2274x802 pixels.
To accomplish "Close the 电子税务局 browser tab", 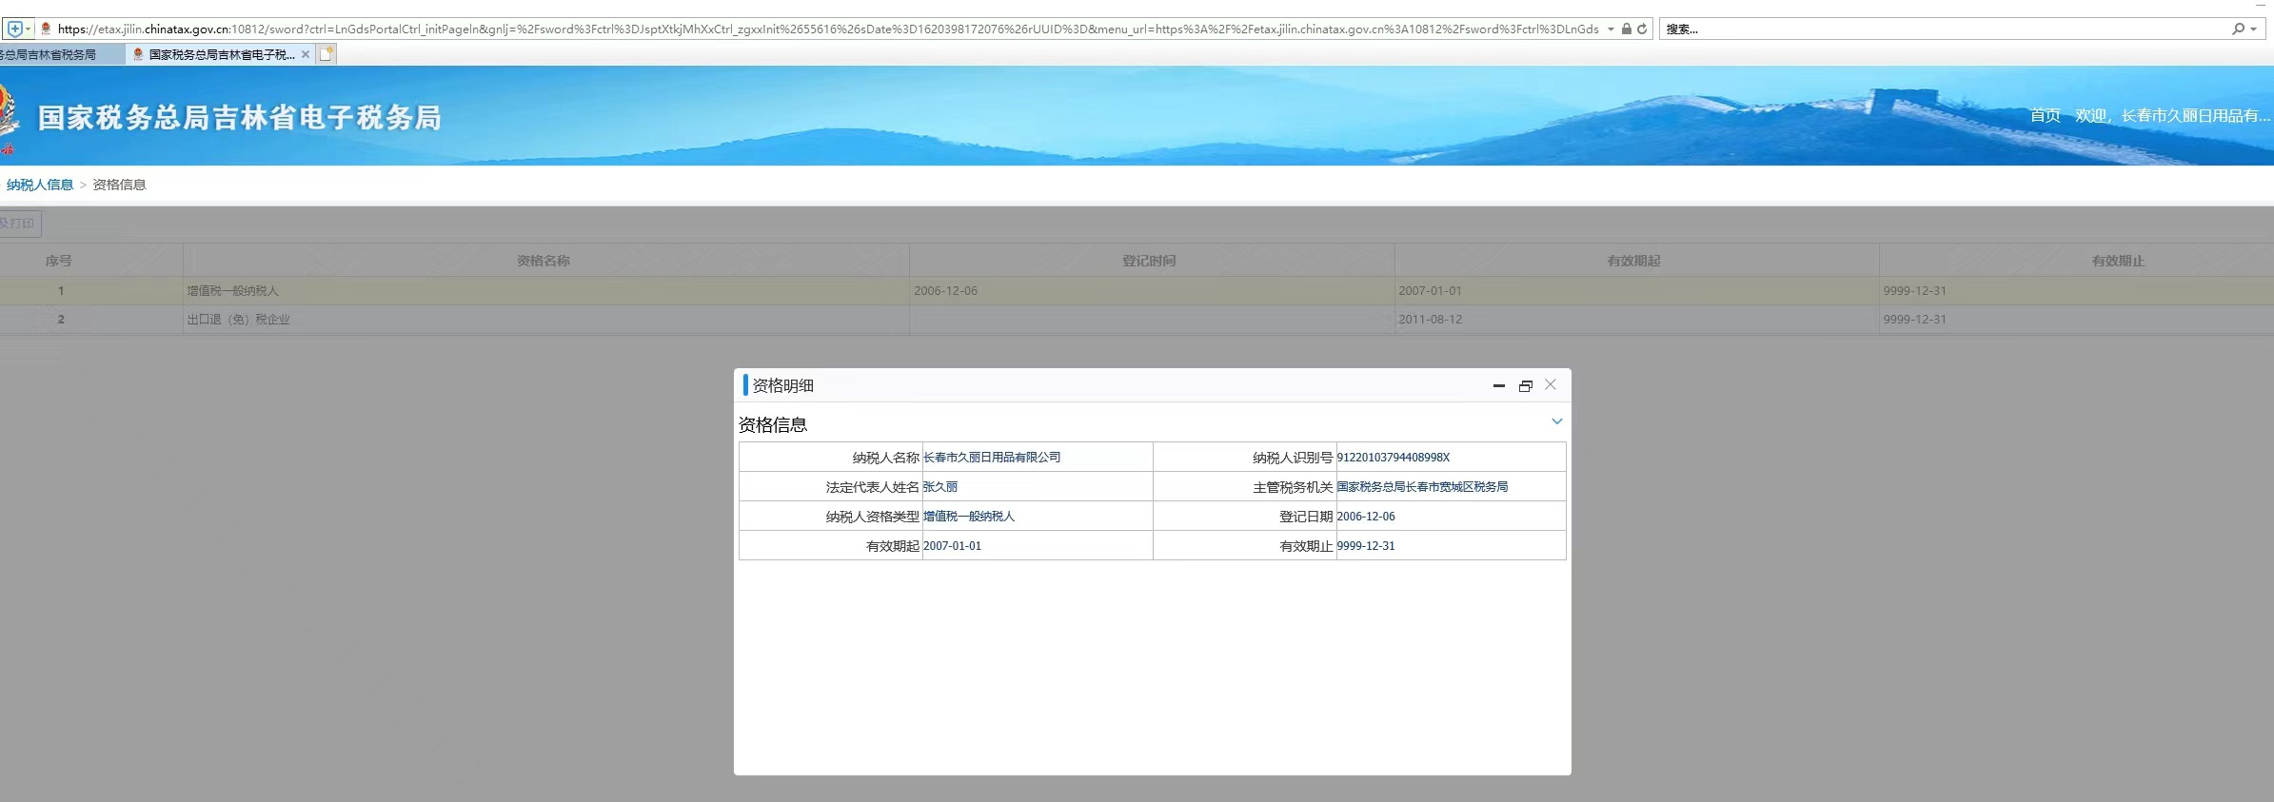I will [x=306, y=54].
